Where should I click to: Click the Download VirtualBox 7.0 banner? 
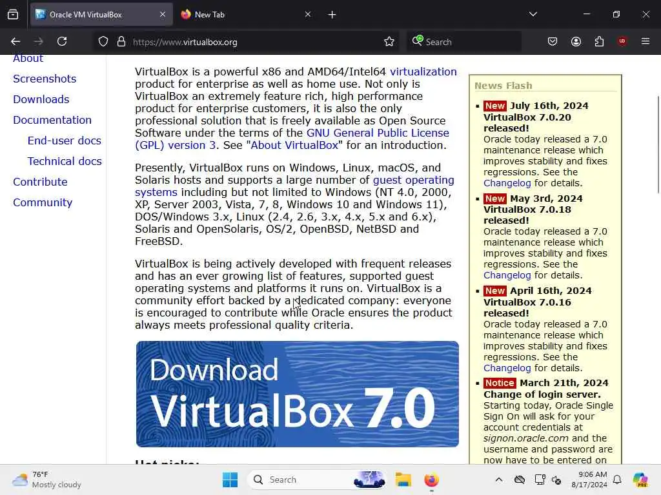pyautogui.click(x=297, y=394)
